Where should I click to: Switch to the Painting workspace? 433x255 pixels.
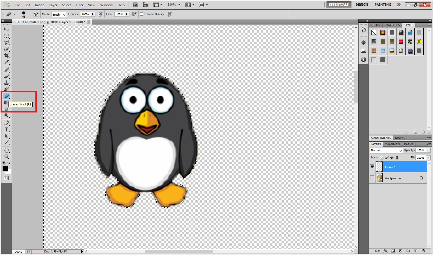pyautogui.click(x=383, y=5)
